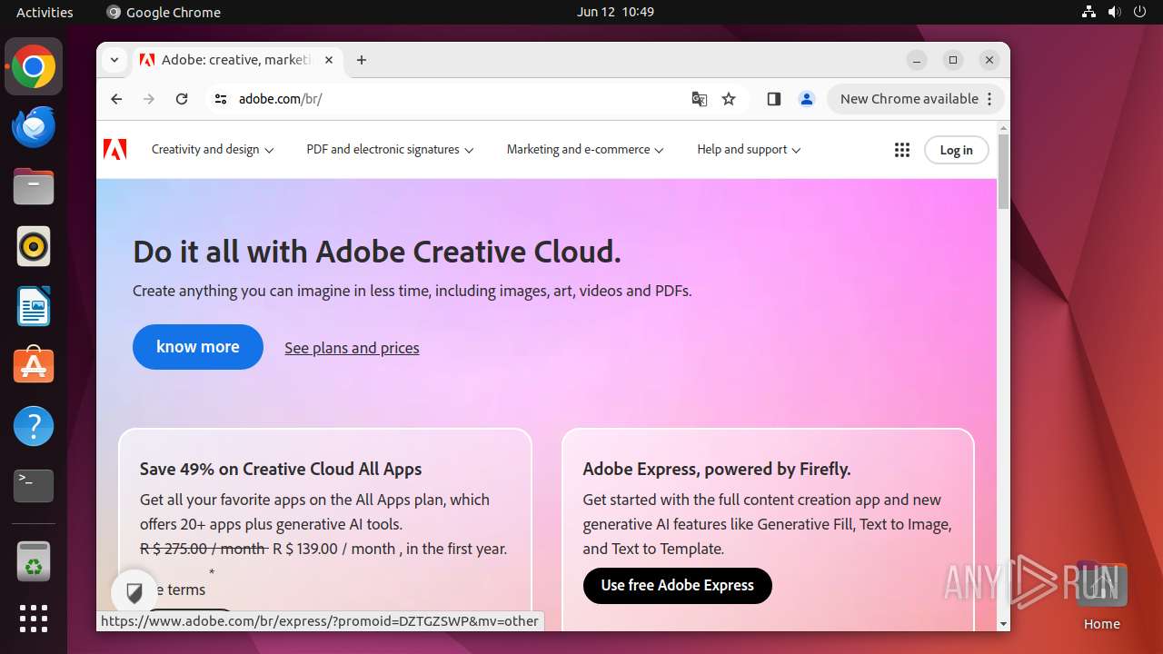Click the know more button

(198, 347)
